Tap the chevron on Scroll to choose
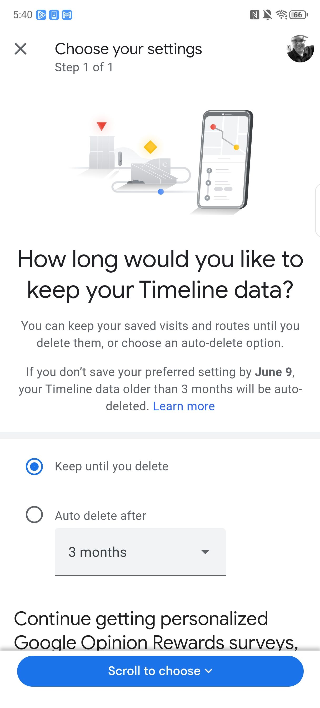 [x=209, y=671]
